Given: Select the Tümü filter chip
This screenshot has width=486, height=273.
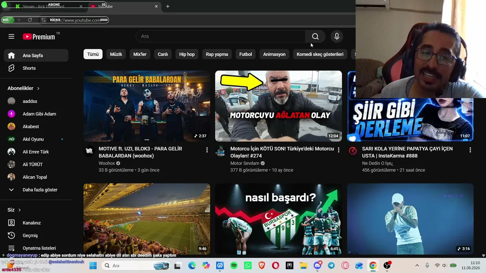Looking at the screenshot, I should tap(93, 54).
